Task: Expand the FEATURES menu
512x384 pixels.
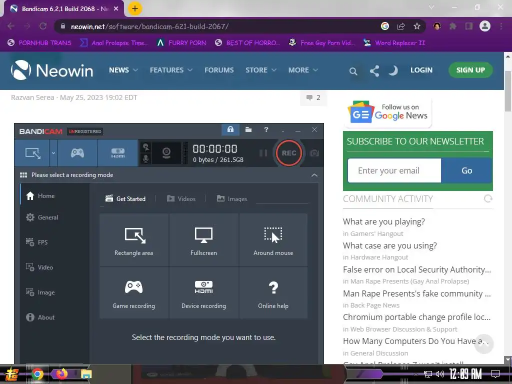Action: [171, 70]
